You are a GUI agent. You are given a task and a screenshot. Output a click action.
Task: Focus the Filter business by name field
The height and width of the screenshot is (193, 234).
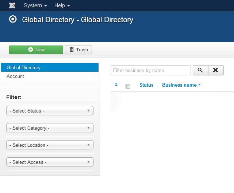[x=151, y=70]
